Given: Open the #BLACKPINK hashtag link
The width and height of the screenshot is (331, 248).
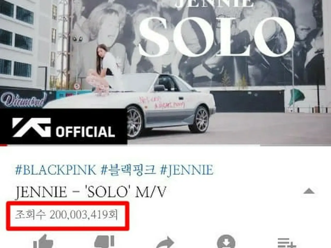Looking at the screenshot, I should tap(56, 170).
